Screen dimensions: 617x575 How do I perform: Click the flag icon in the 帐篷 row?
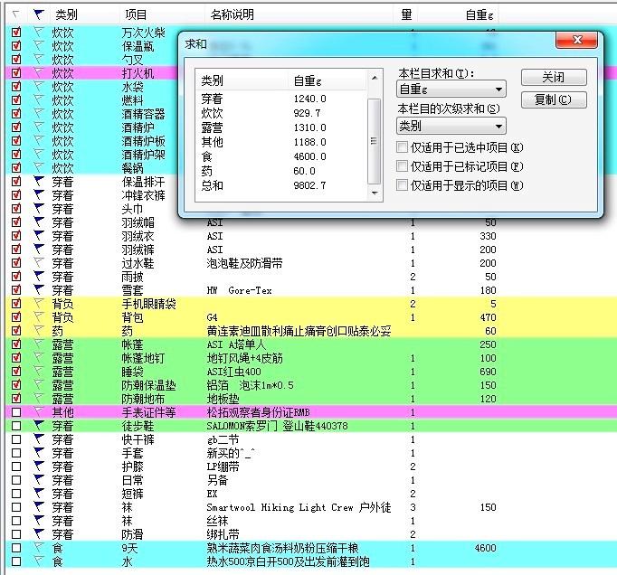click(38, 344)
